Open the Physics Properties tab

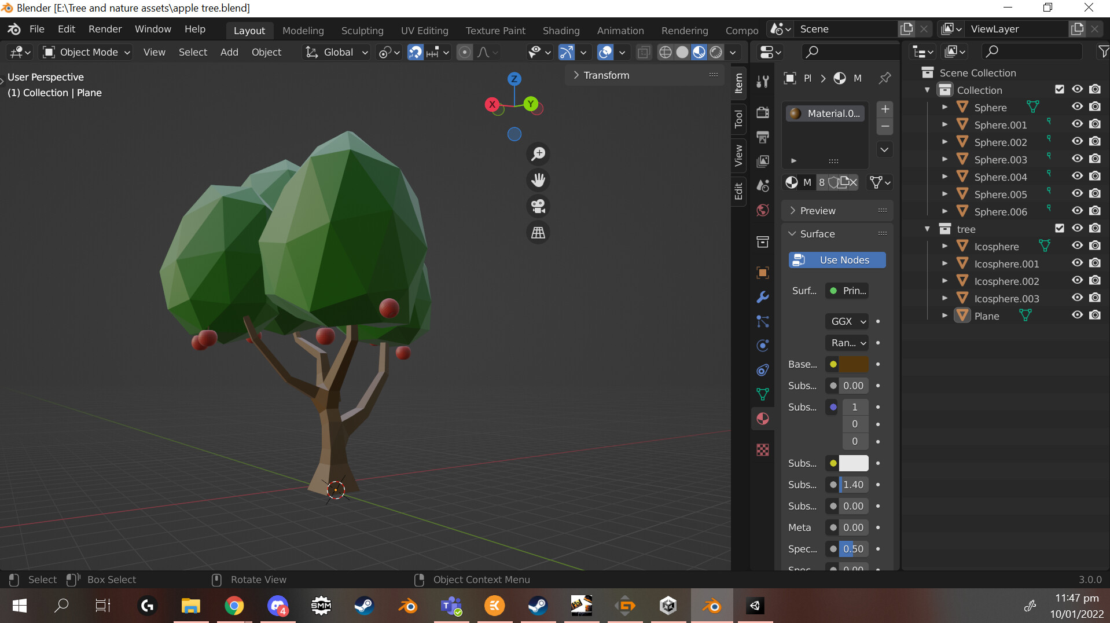762,345
